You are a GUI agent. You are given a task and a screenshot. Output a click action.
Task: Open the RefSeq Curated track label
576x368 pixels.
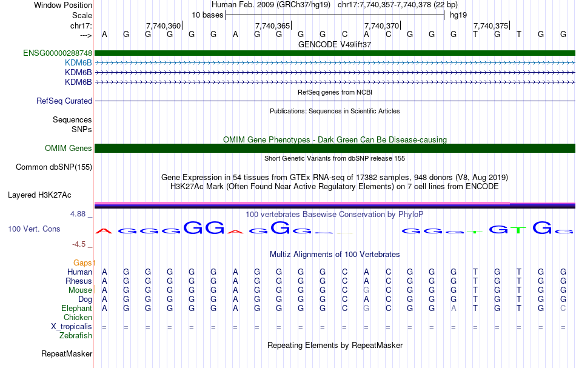64,101
